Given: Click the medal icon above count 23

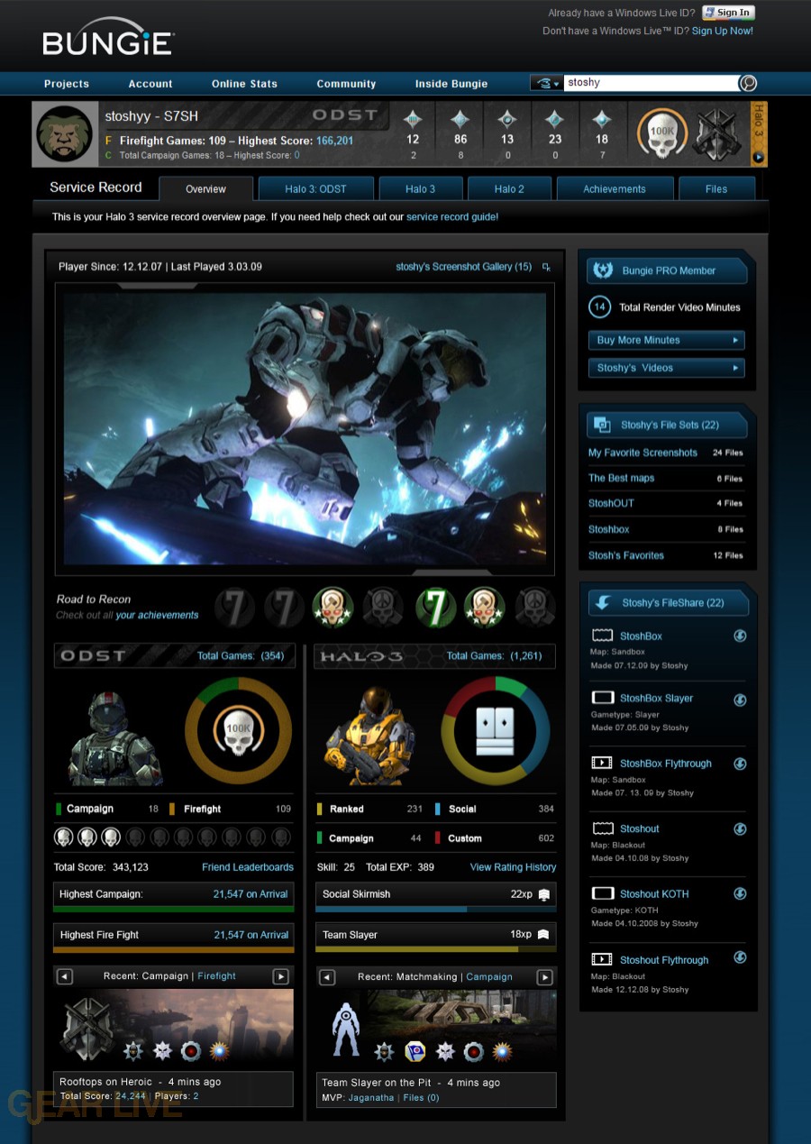Looking at the screenshot, I should 555,119.
